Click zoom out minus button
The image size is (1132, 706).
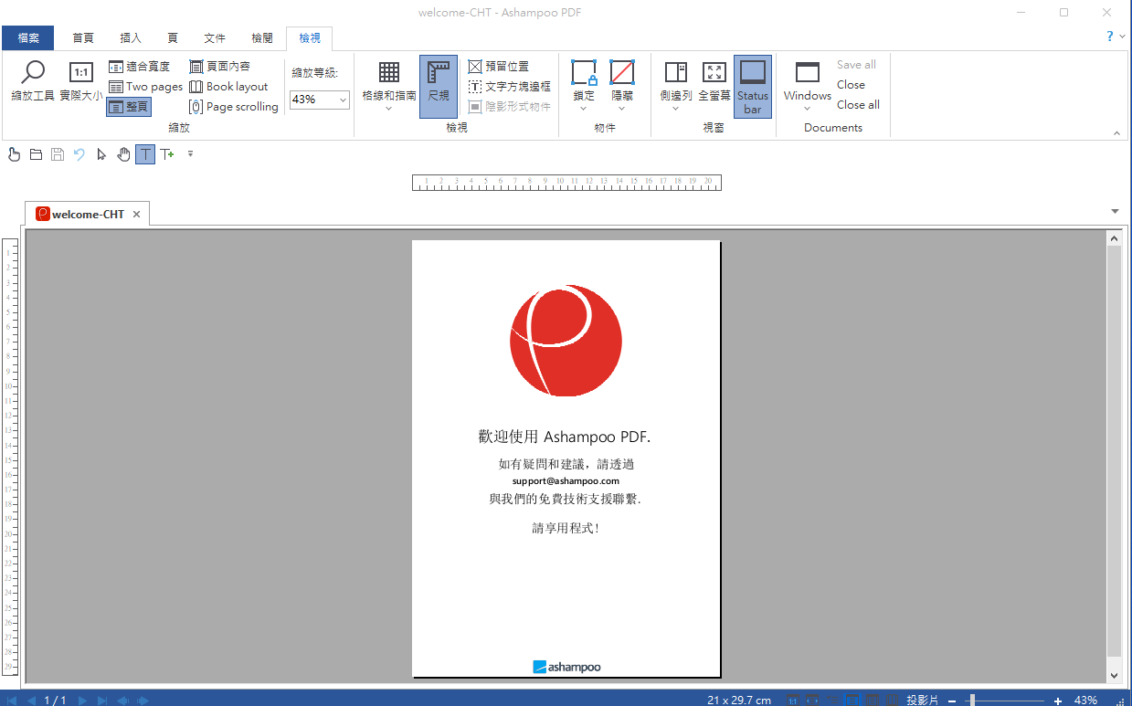(952, 701)
